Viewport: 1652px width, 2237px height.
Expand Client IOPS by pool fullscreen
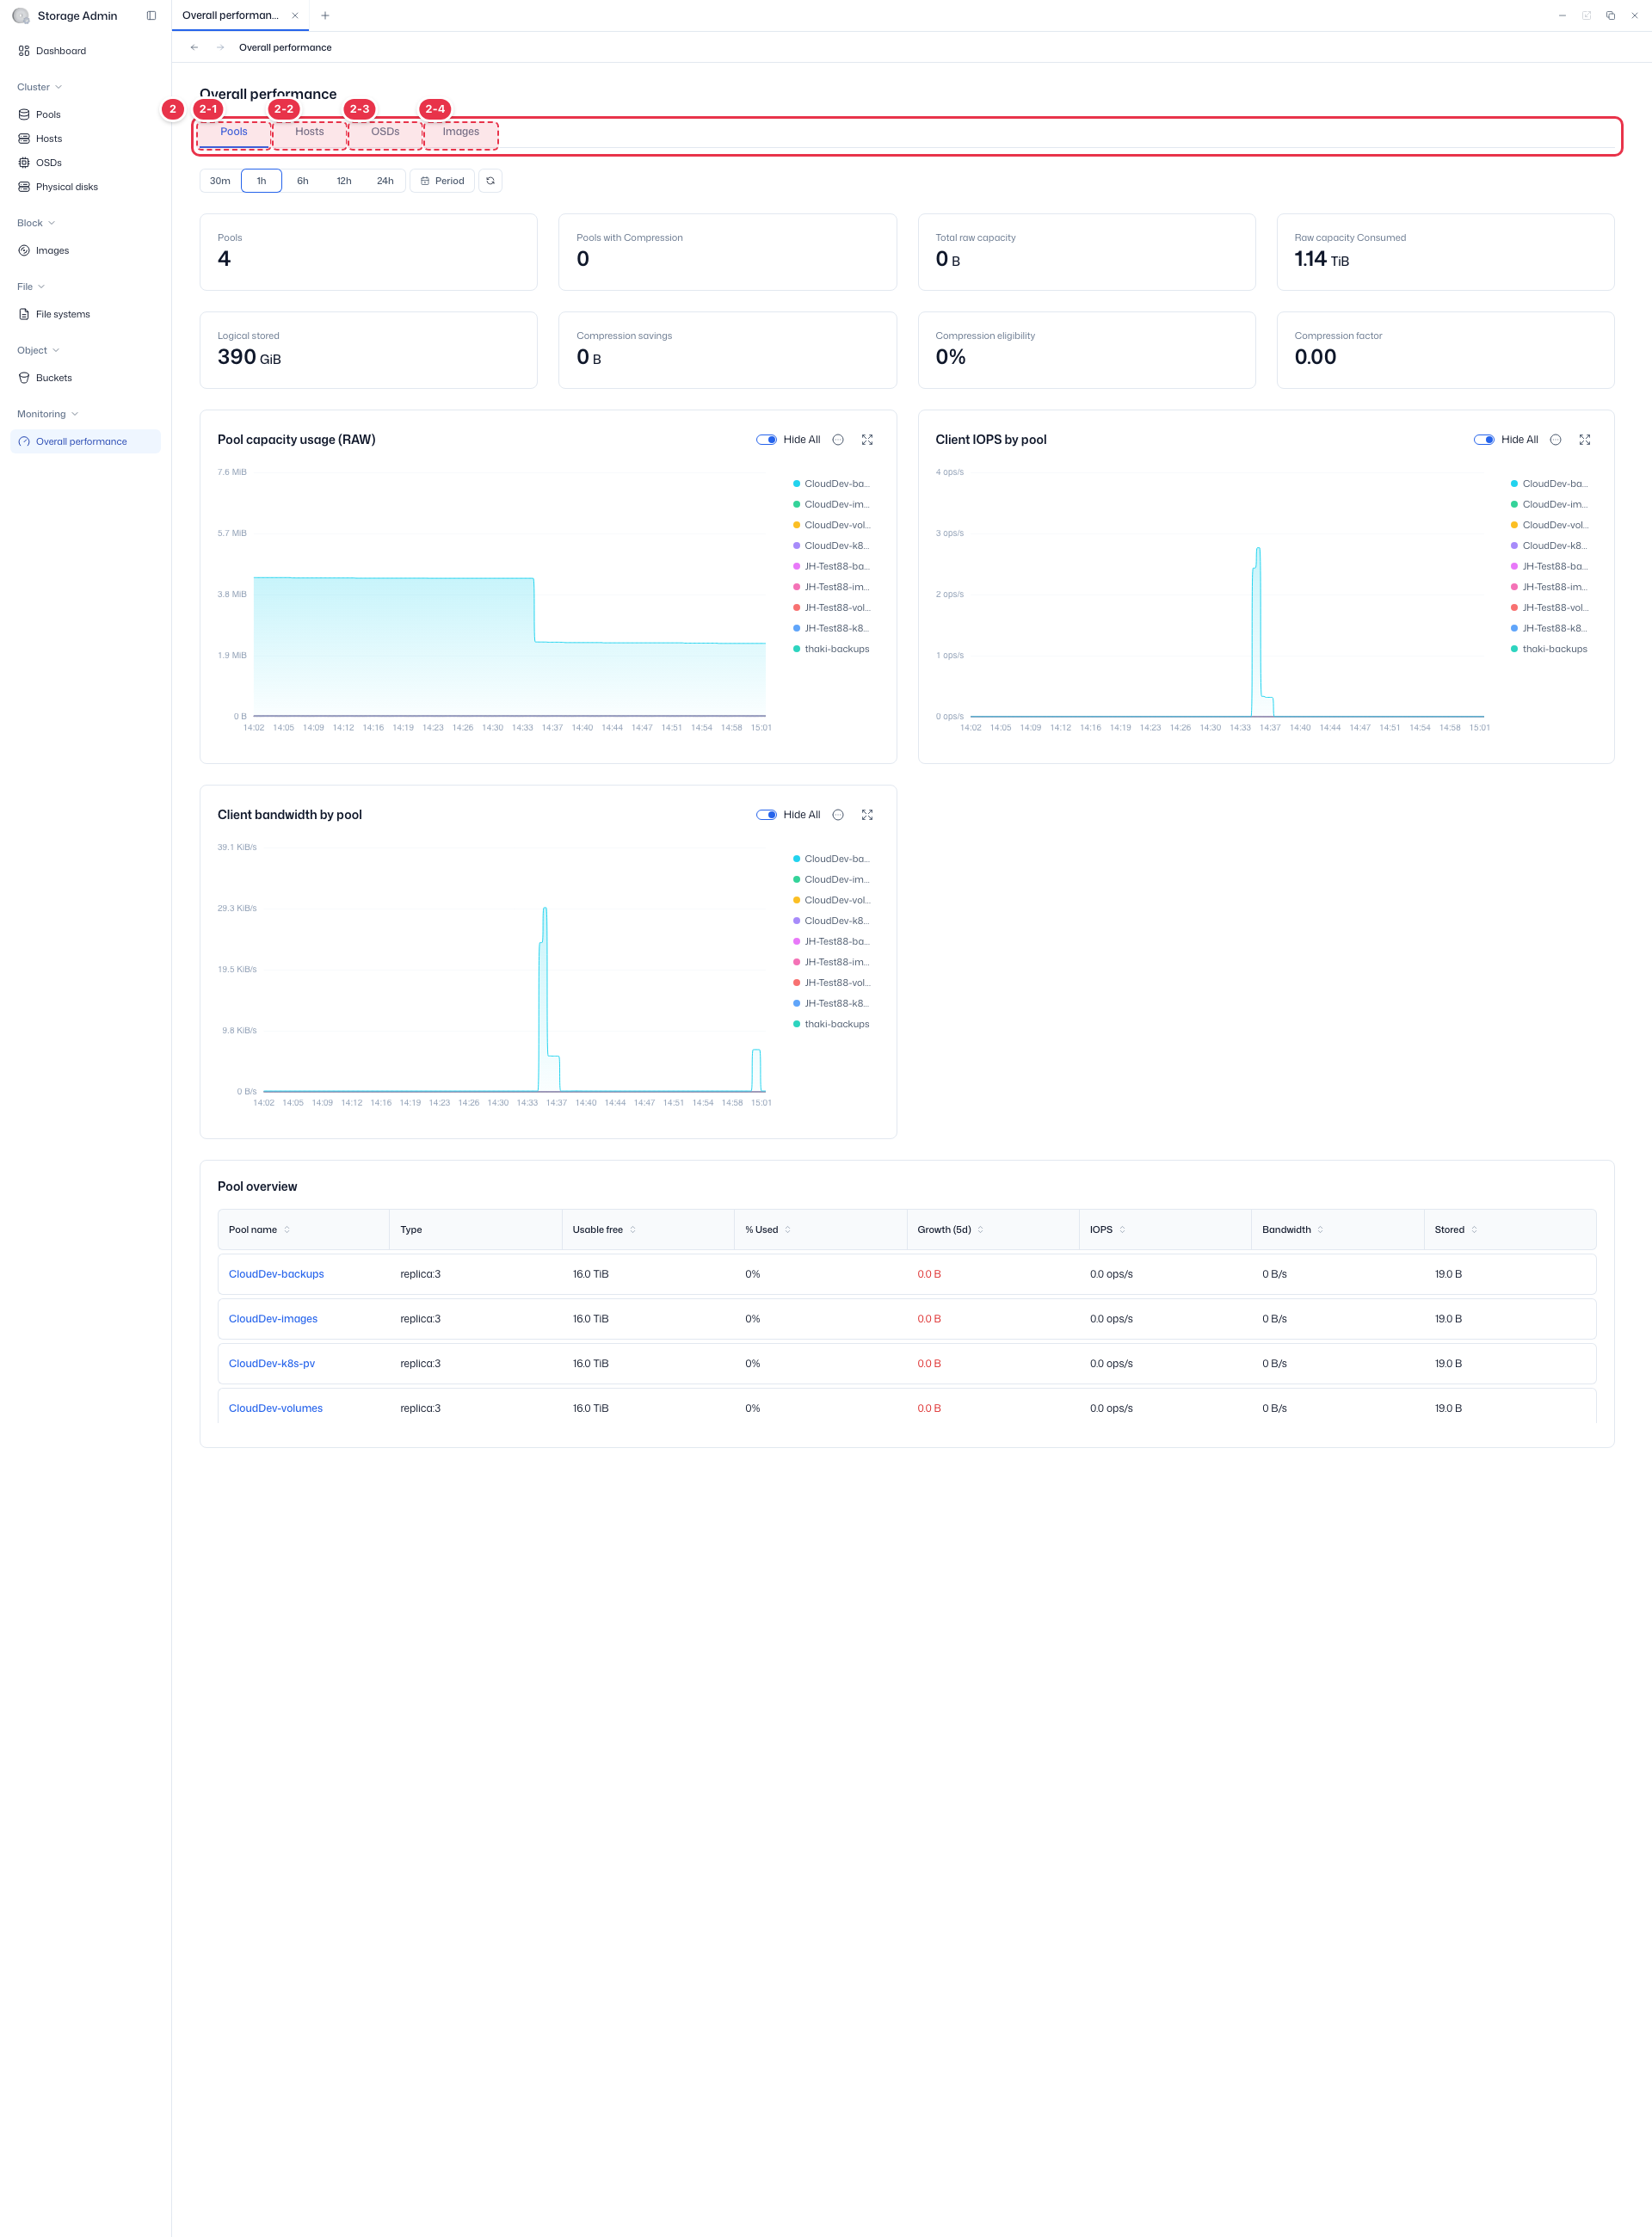point(1585,440)
